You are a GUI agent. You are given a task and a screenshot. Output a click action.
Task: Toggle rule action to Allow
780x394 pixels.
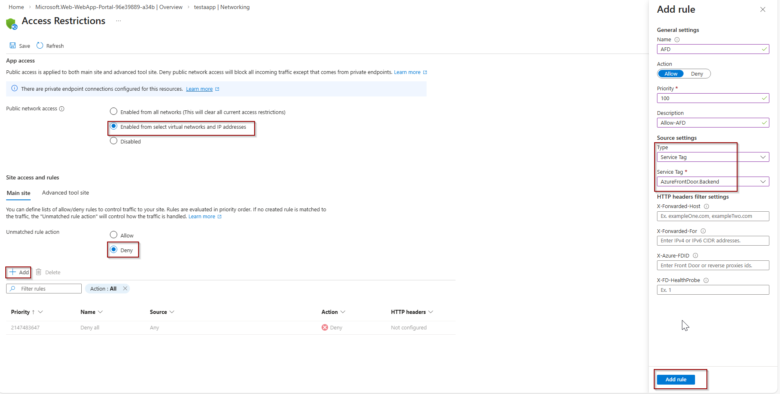[x=670, y=74]
